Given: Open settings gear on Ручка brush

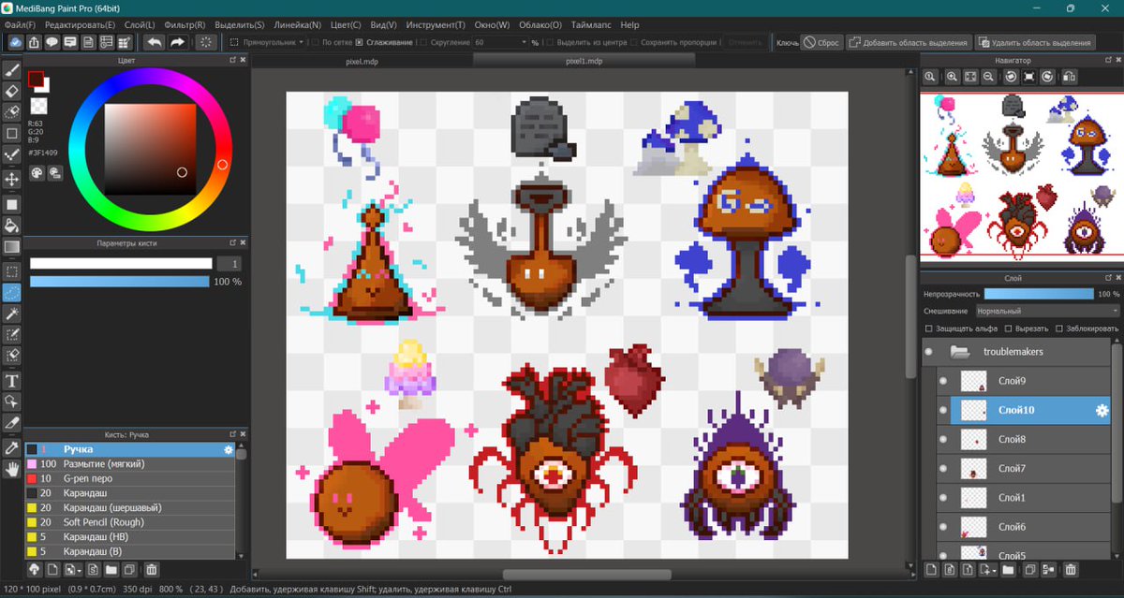Looking at the screenshot, I should (228, 450).
